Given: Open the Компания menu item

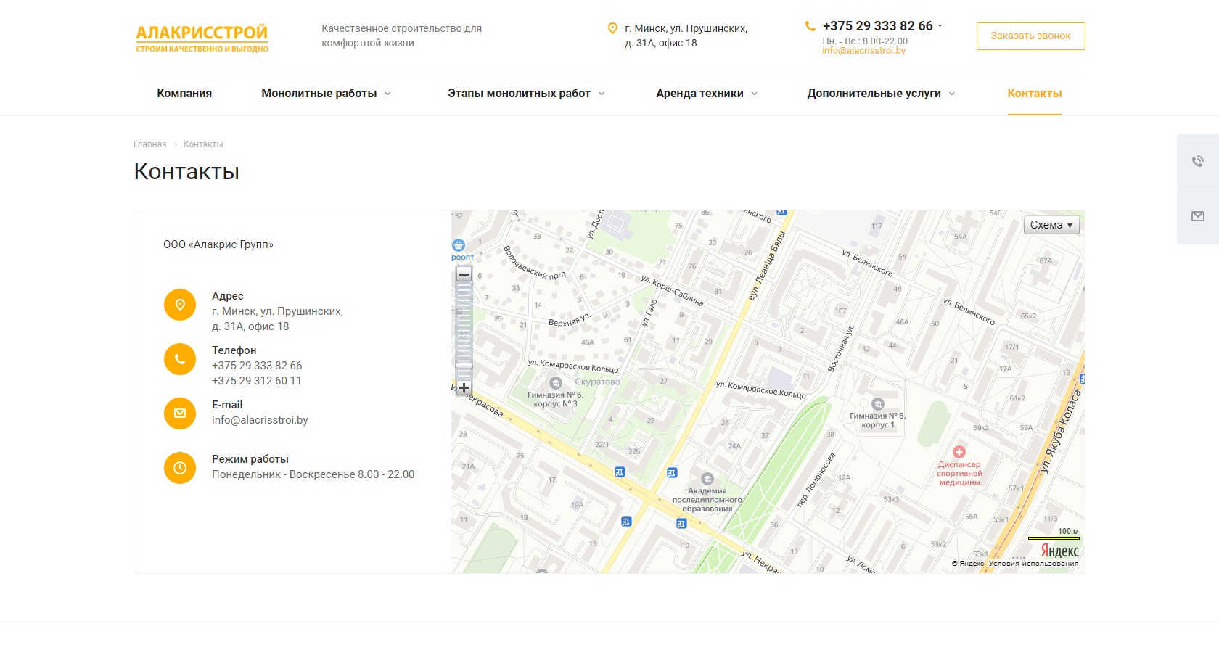Looking at the screenshot, I should pos(184,94).
